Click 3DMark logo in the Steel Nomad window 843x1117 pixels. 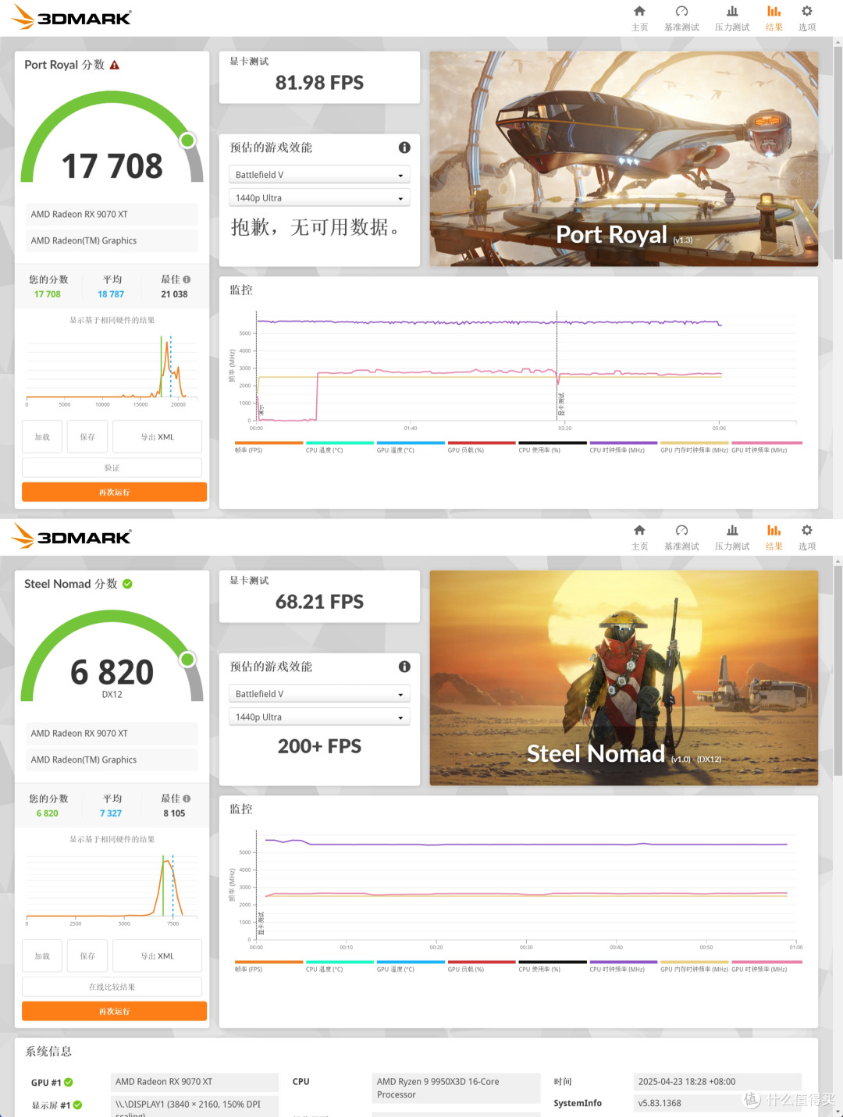[x=72, y=536]
